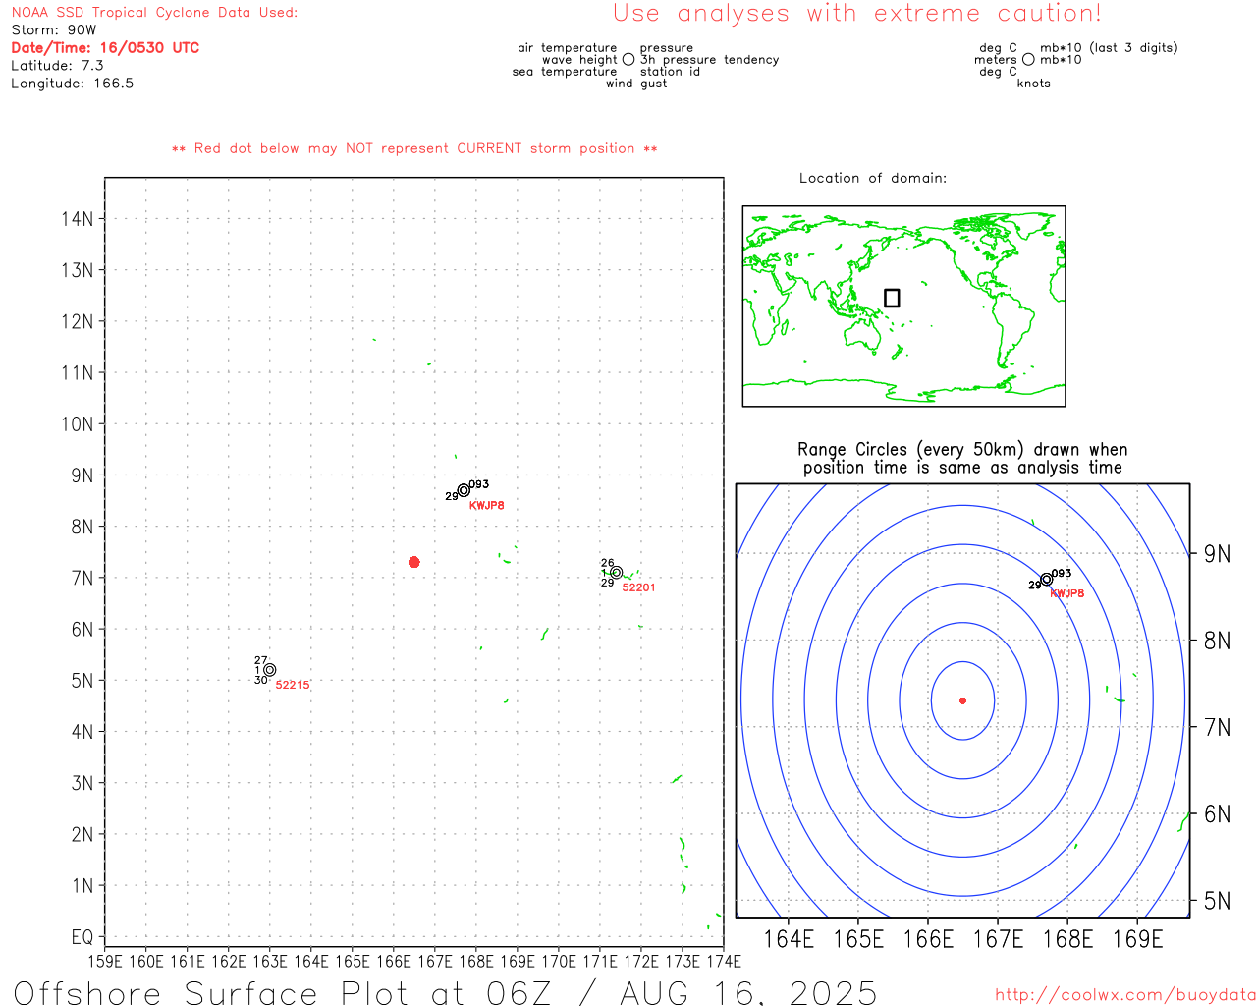Click the 169E label on range circles plot
The height and width of the screenshot is (1006, 1257).
point(1137,939)
